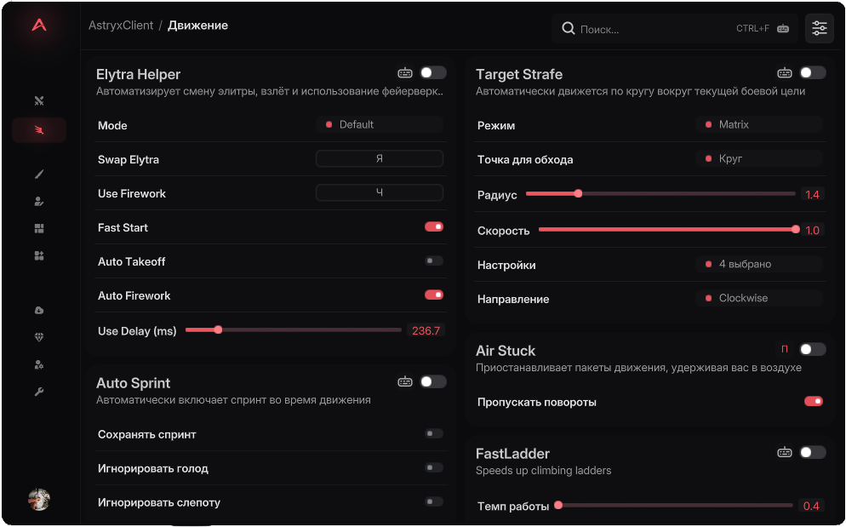846x527 pixels.
Task: Open the four-tile dashboard sidebar icon
Action: point(39,228)
